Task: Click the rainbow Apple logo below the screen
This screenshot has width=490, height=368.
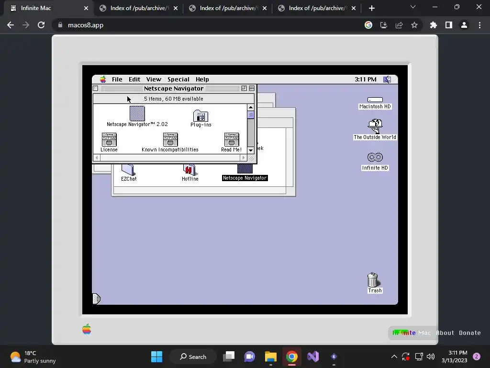Action: 87,329
